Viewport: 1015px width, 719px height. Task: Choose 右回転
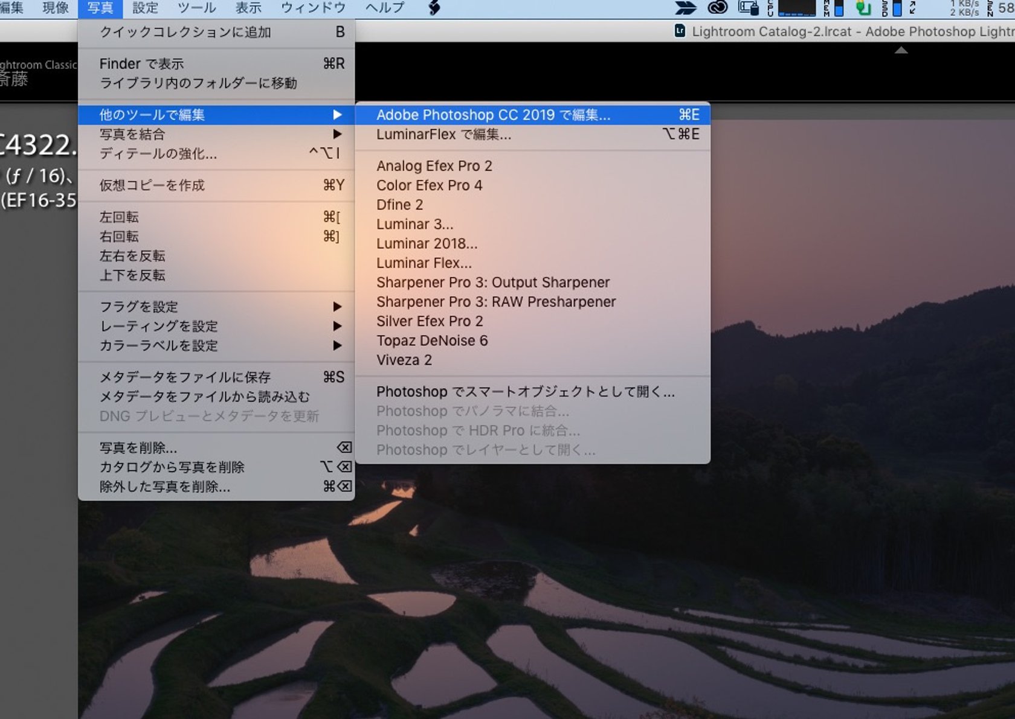216,236
